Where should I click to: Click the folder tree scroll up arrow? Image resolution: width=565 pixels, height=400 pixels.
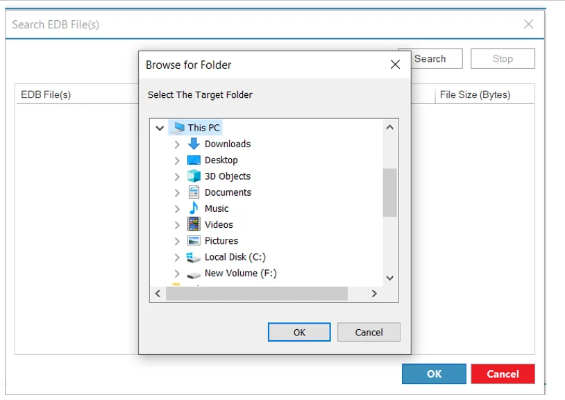pyautogui.click(x=389, y=127)
